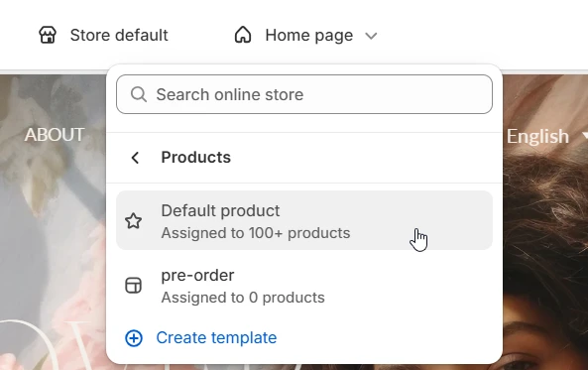Click the Products heading text
Screen dimensions: 588x370
[x=195, y=158]
